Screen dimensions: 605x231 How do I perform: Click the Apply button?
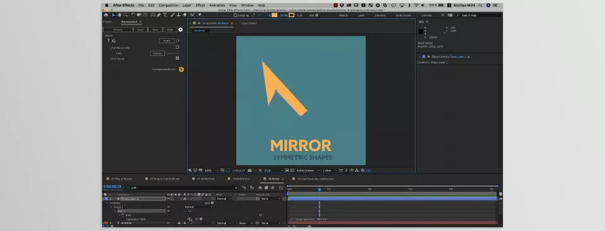coord(166,40)
